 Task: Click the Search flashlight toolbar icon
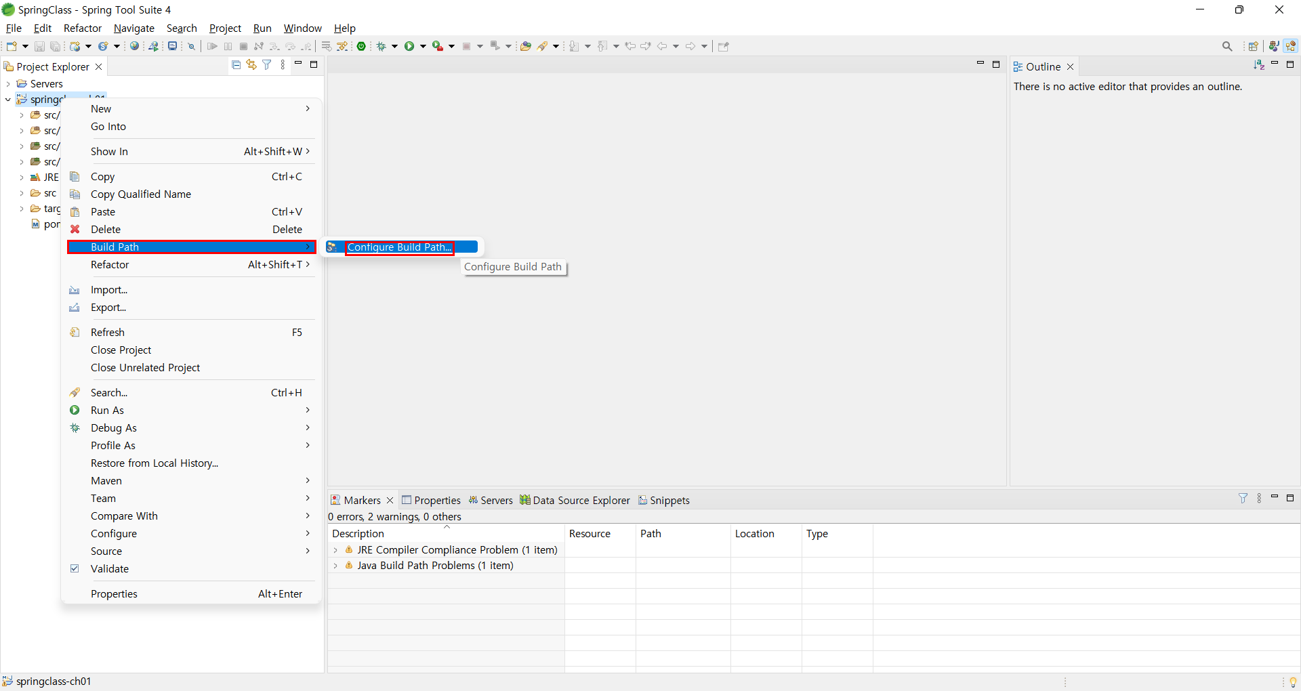coord(542,46)
